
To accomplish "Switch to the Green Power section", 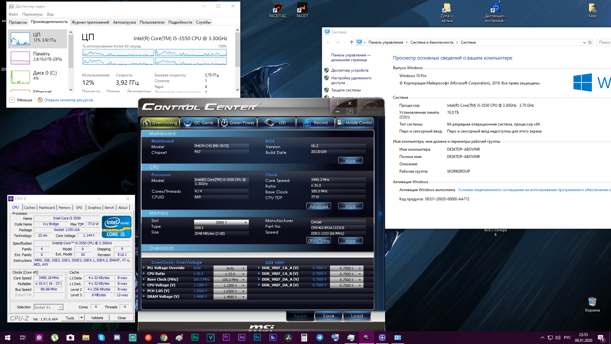I will pyautogui.click(x=238, y=123).
